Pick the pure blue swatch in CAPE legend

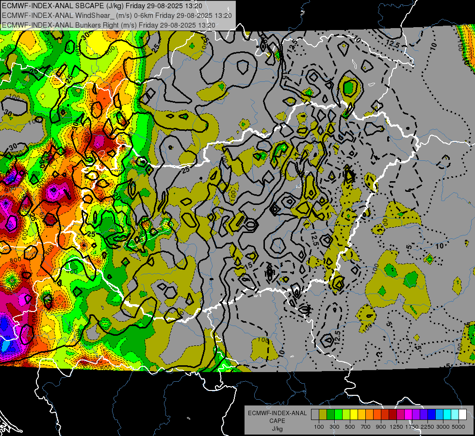pyautogui.click(x=432, y=415)
